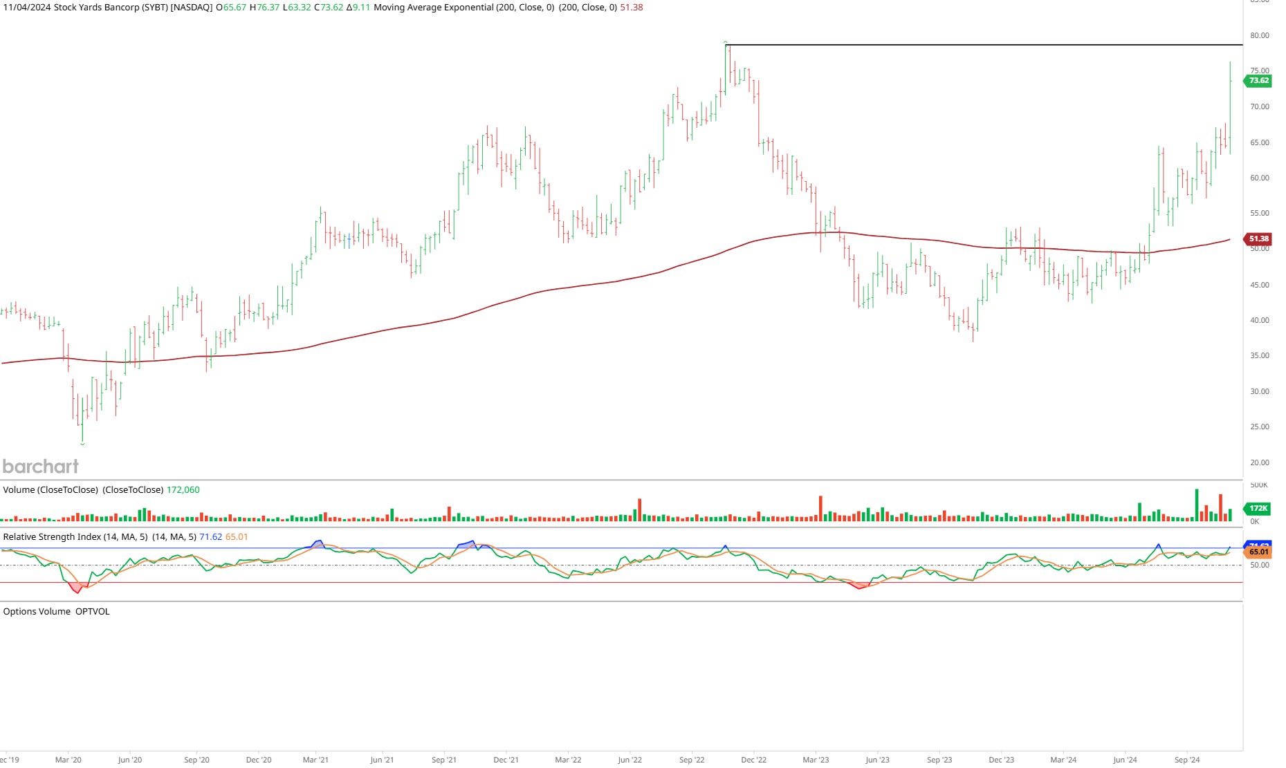The width and height of the screenshot is (1286, 768).
Task: Click the Jun '20 date label
Action: tap(129, 760)
